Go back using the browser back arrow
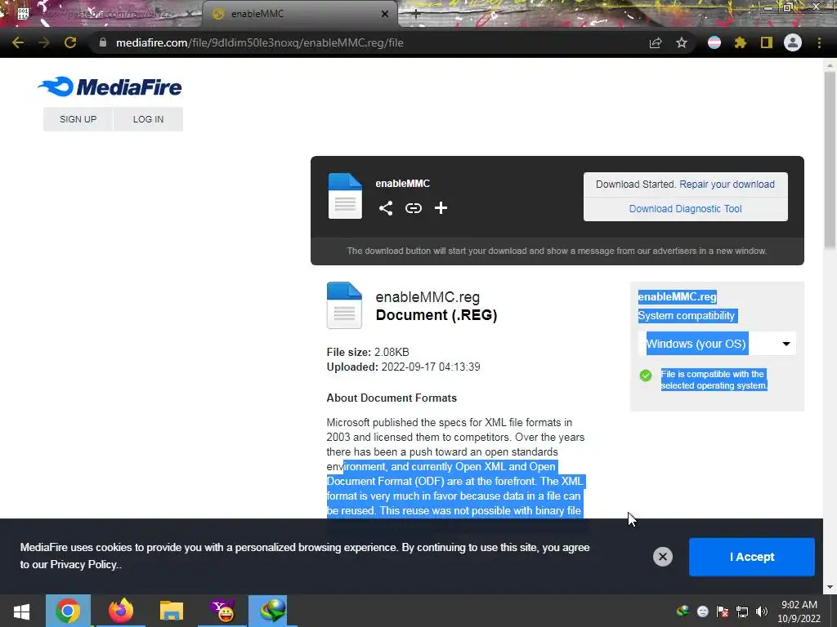 [x=18, y=42]
